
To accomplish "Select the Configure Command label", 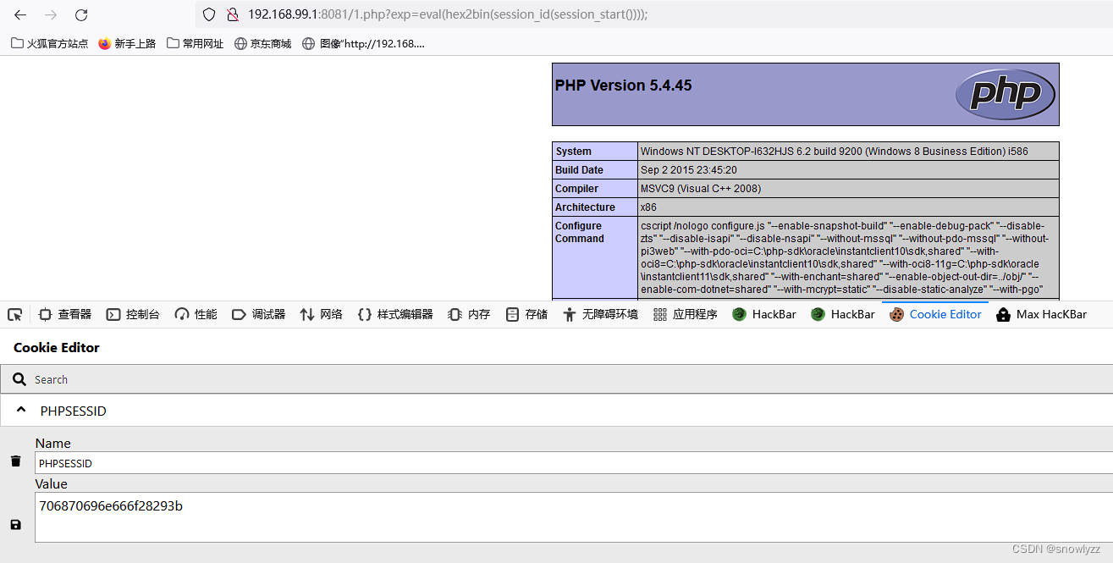I will pyautogui.click(x=580, y=232).
